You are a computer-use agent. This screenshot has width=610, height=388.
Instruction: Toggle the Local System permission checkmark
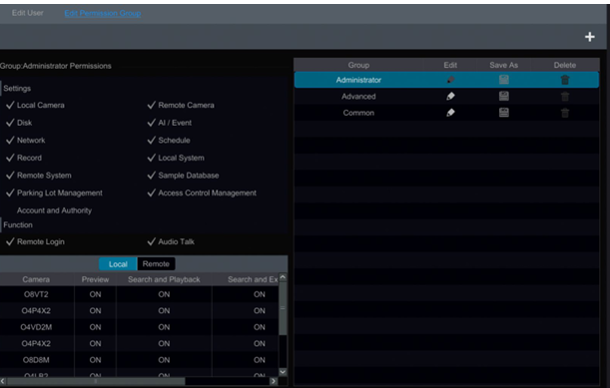[152, 158]
